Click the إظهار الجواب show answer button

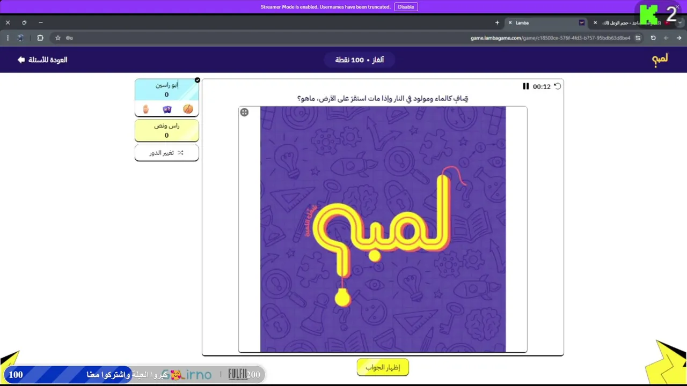[383, 367]
